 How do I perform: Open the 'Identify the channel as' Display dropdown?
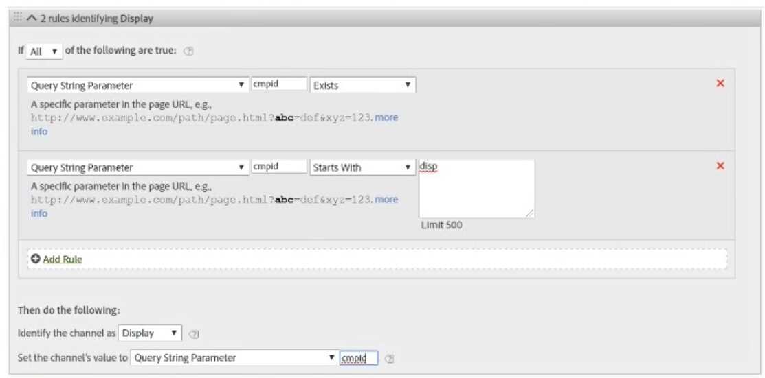point(150,333)
